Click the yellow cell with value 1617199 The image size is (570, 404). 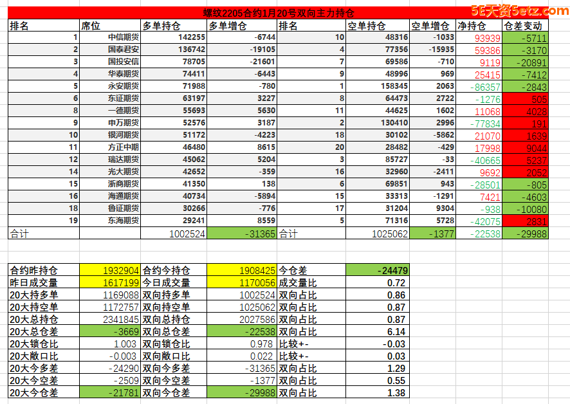[x=109, y=282]
